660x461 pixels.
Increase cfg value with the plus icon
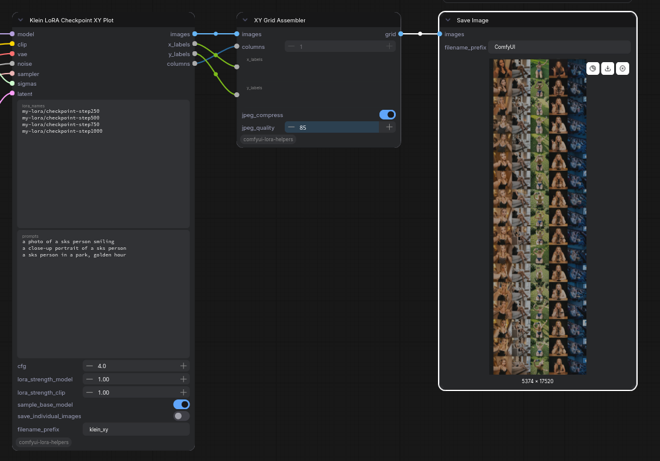[183, 366]
